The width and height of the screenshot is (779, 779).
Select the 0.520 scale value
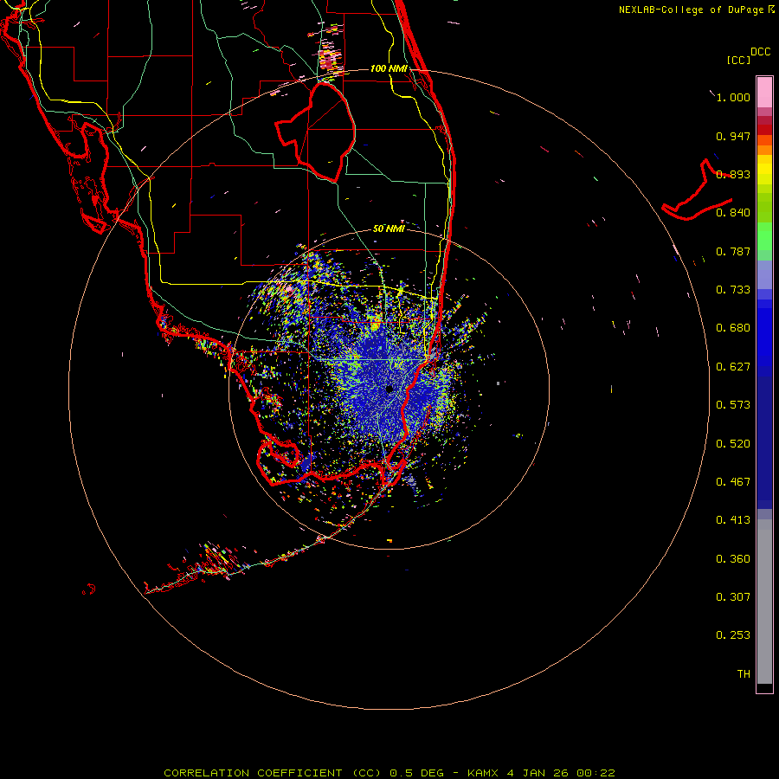(x=733, y=444)
